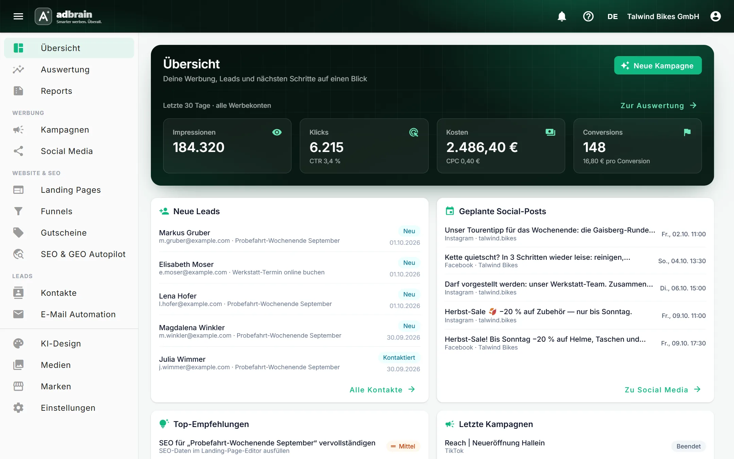The image size is (734, 459).
Task: Select the Impressionen 184.320 card
Action: coord(227,146)
